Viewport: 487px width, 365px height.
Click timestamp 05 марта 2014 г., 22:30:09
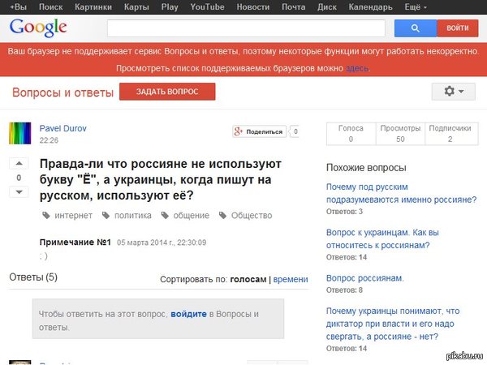[162, 243]
